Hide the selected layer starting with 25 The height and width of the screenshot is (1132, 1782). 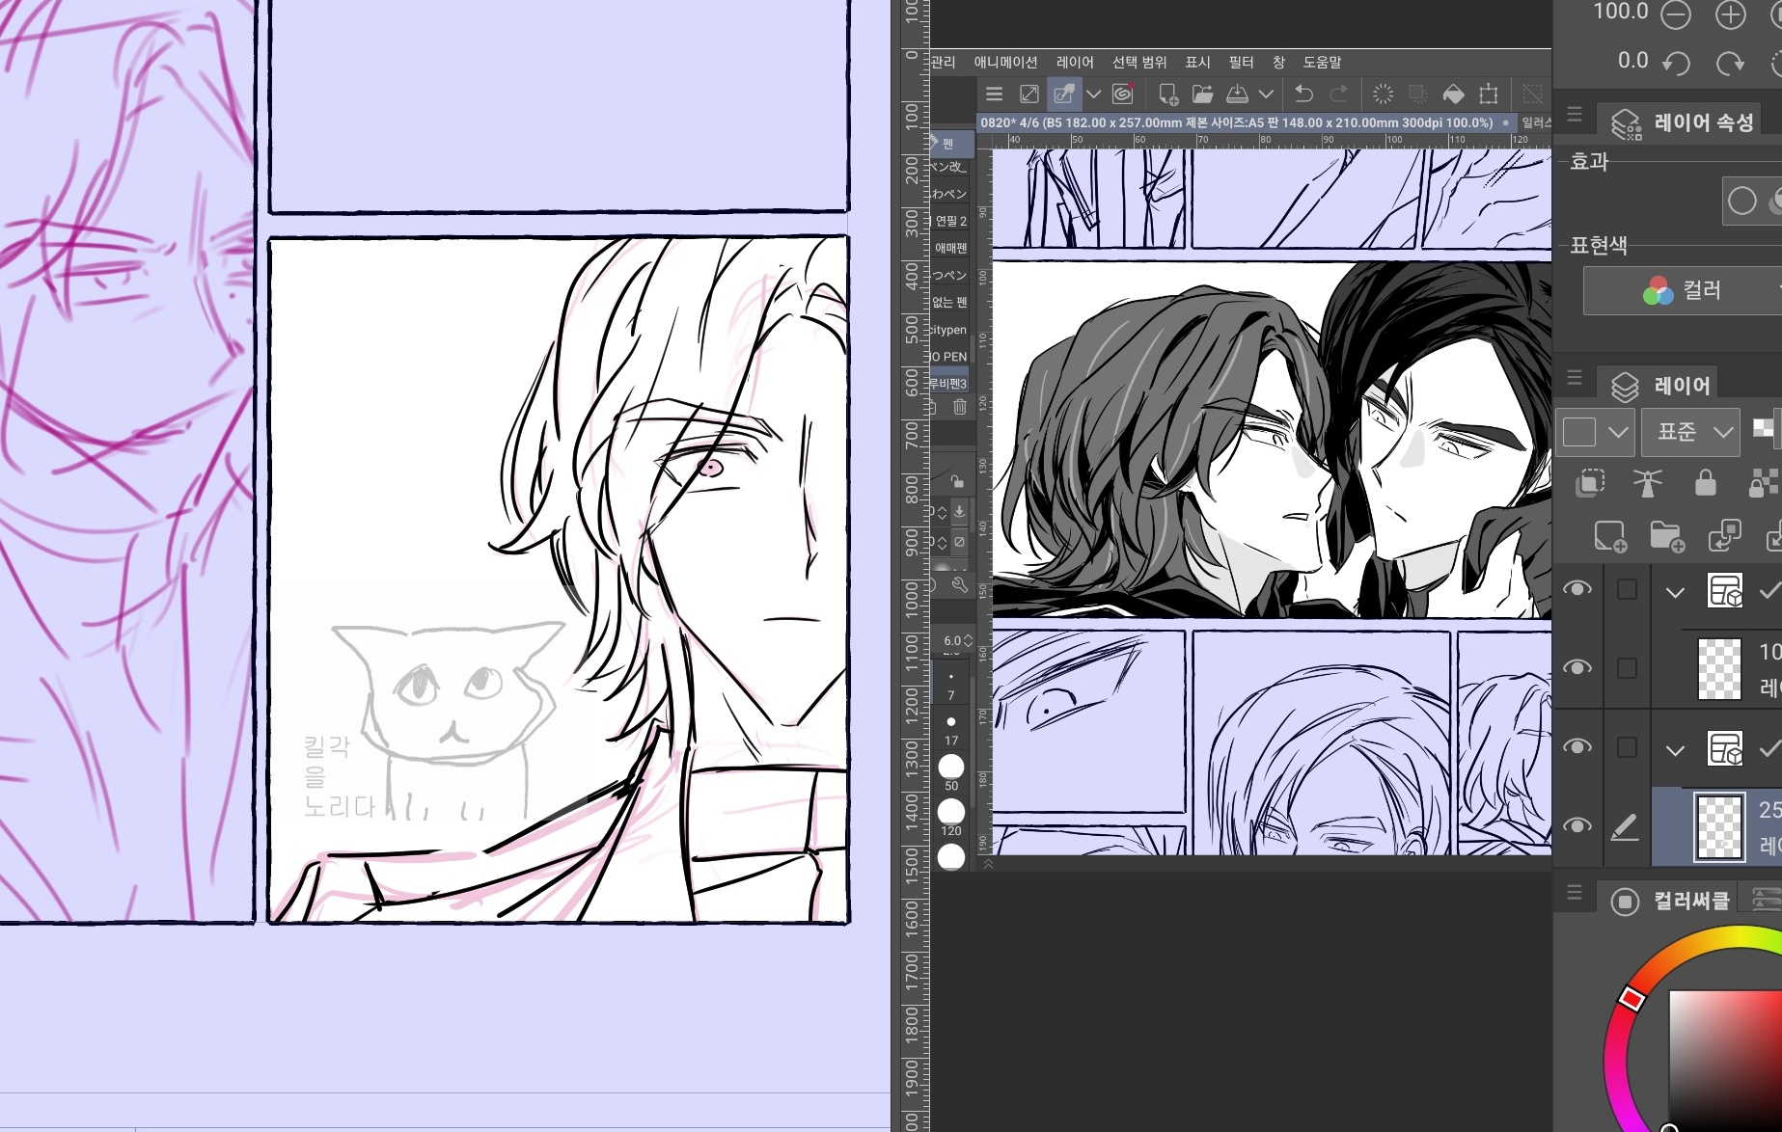1577,826
